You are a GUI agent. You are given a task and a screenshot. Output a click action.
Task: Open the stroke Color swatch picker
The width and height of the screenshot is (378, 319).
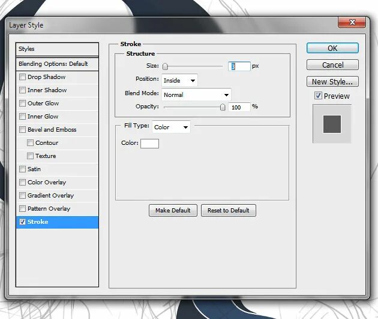pyautogui.click(x=150, y=144)
